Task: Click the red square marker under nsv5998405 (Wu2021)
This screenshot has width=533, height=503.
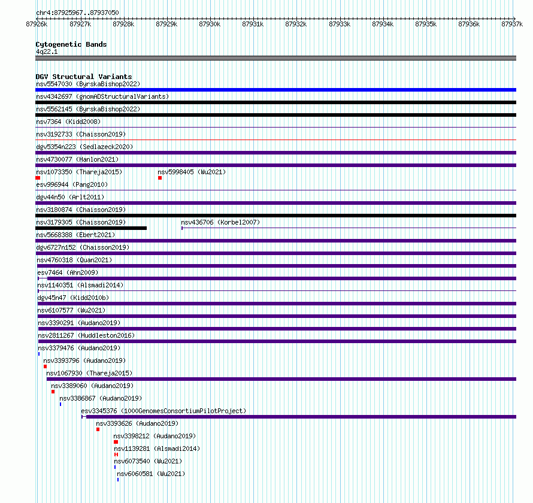Action: pos(160,178)
